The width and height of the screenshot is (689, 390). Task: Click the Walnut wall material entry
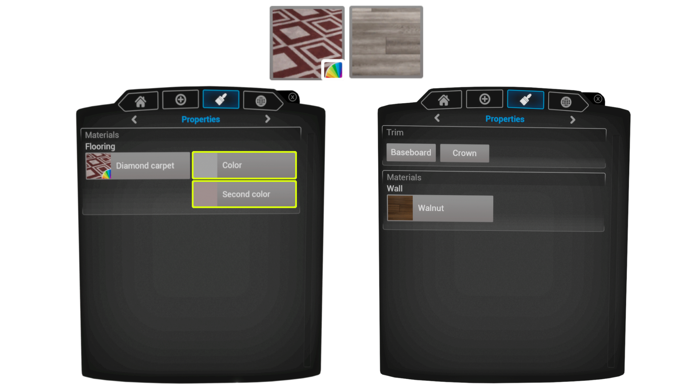click(440, 208)
